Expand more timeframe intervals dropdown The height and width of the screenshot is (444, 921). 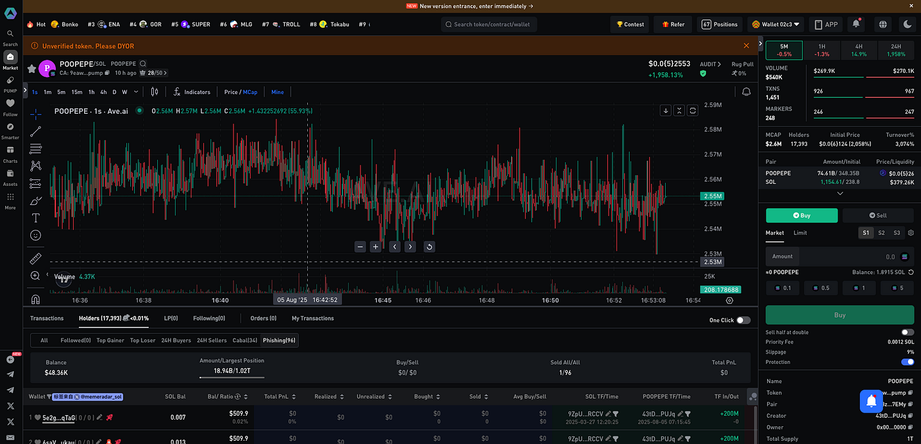pos(136,92)
